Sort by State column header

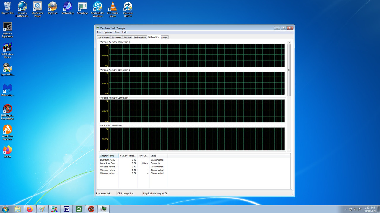point(158,156)
